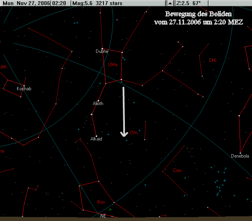Click the green cross marker above NE

[x=110, y=209]
